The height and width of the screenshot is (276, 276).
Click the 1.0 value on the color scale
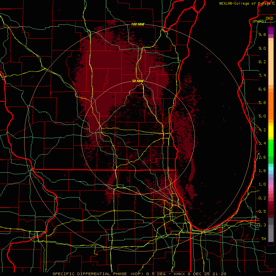262,184
